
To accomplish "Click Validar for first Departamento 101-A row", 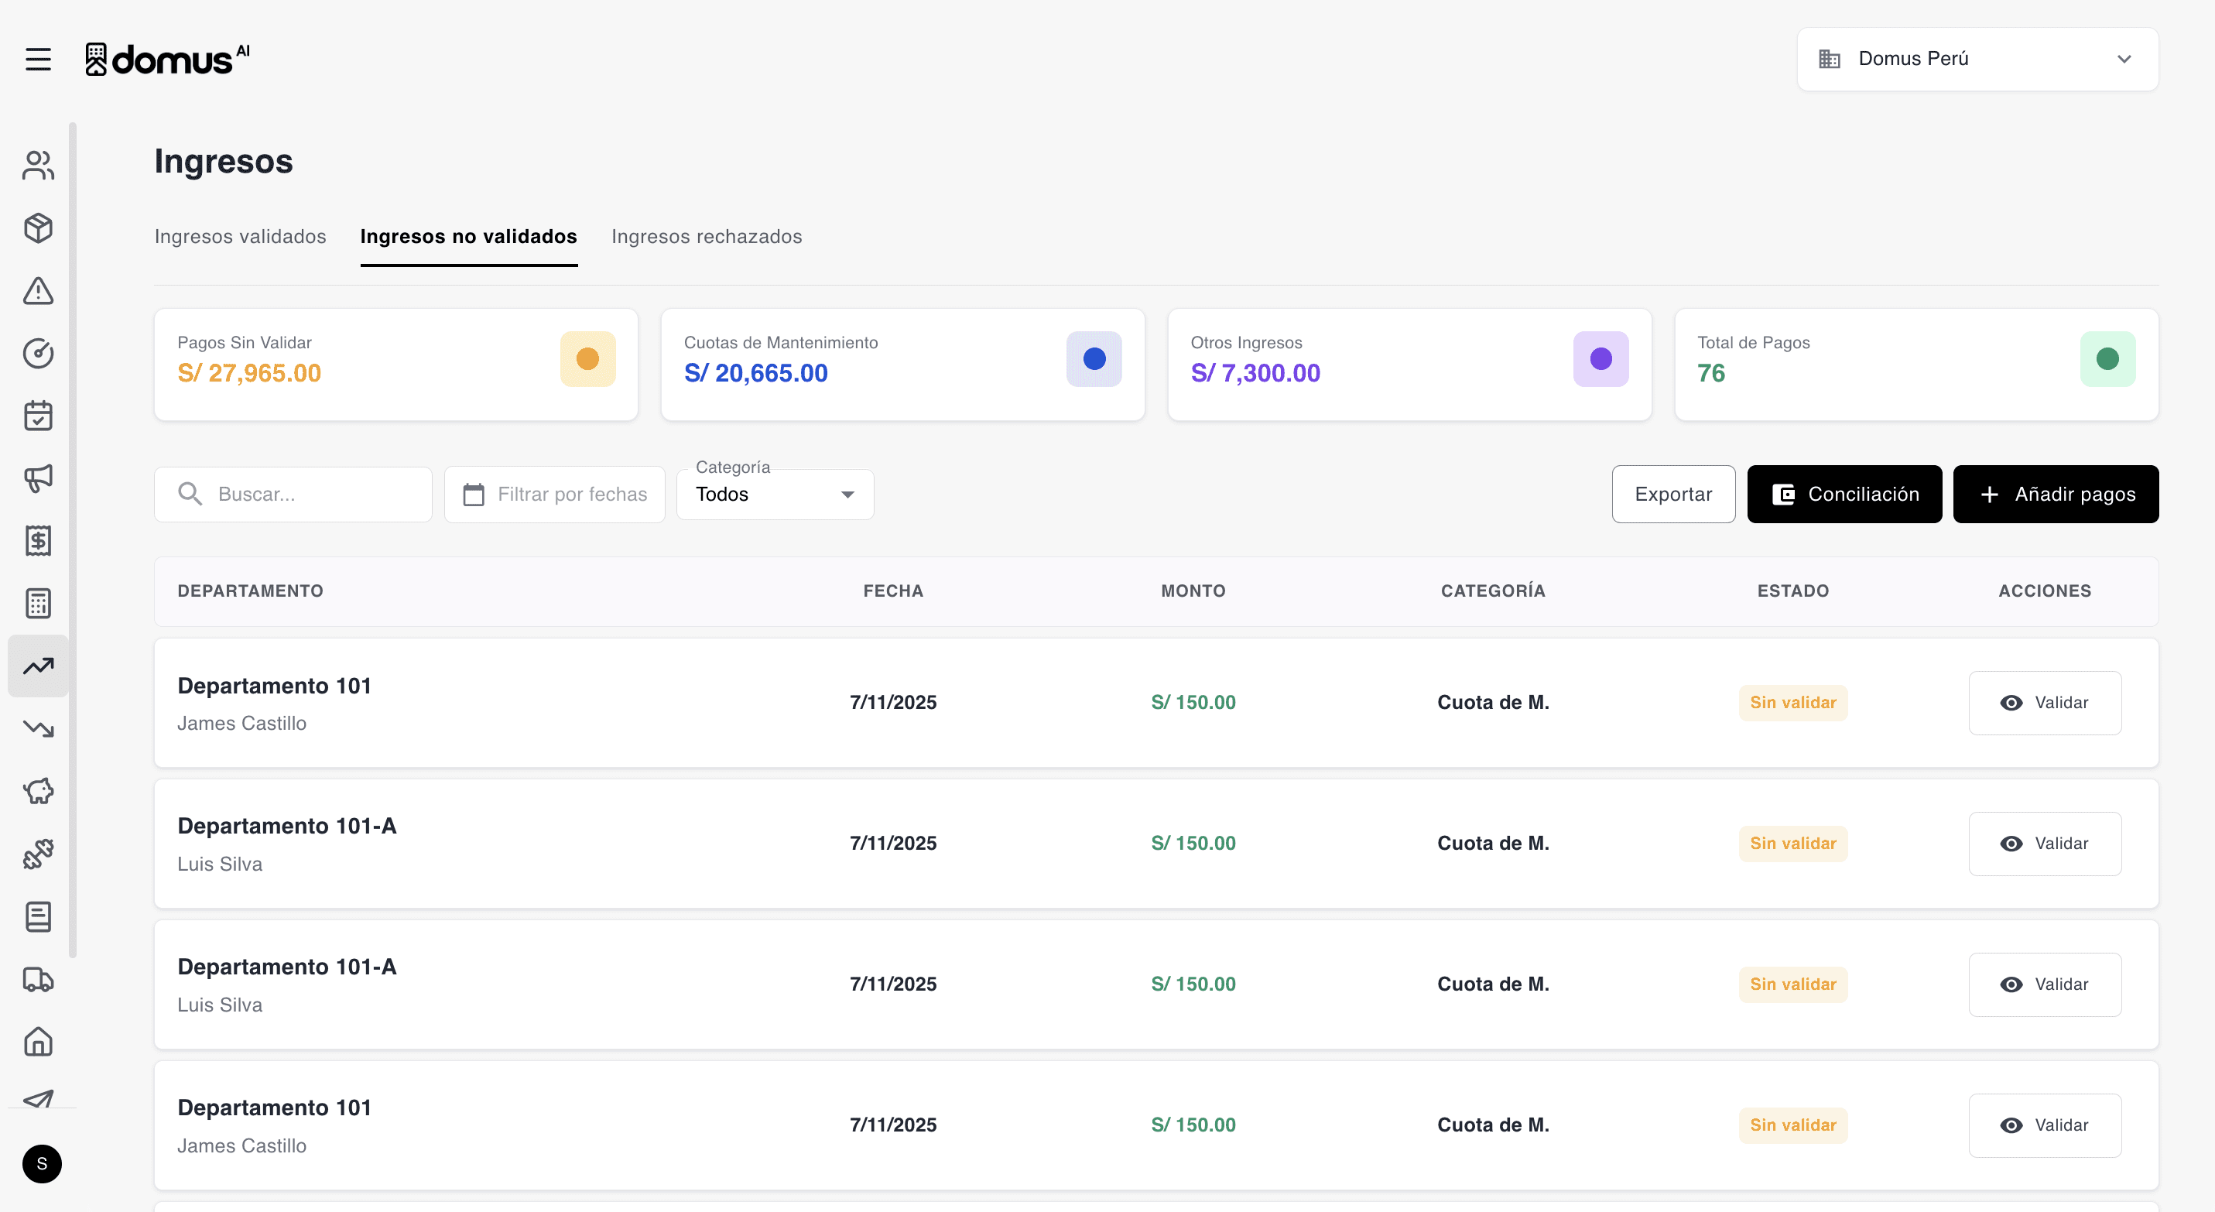I will 2044,844.
